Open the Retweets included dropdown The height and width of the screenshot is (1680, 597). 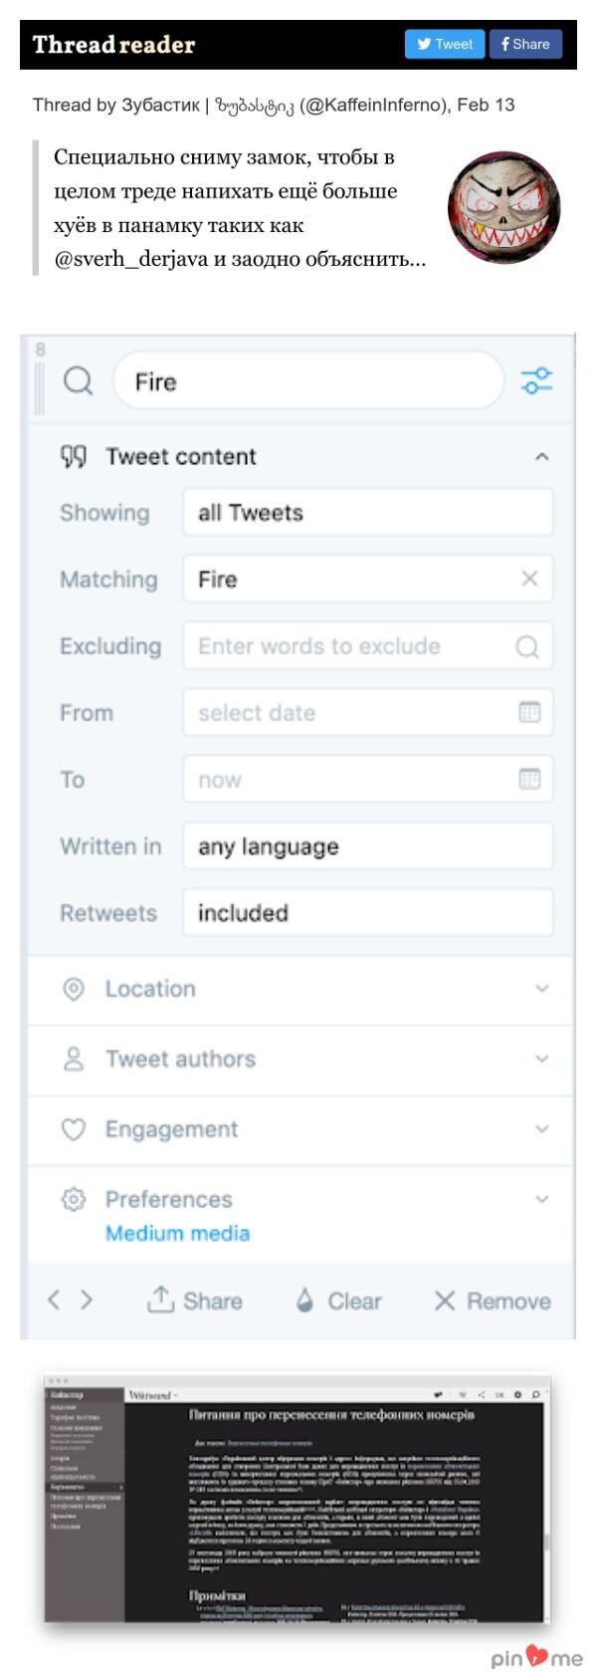[367, 913]
